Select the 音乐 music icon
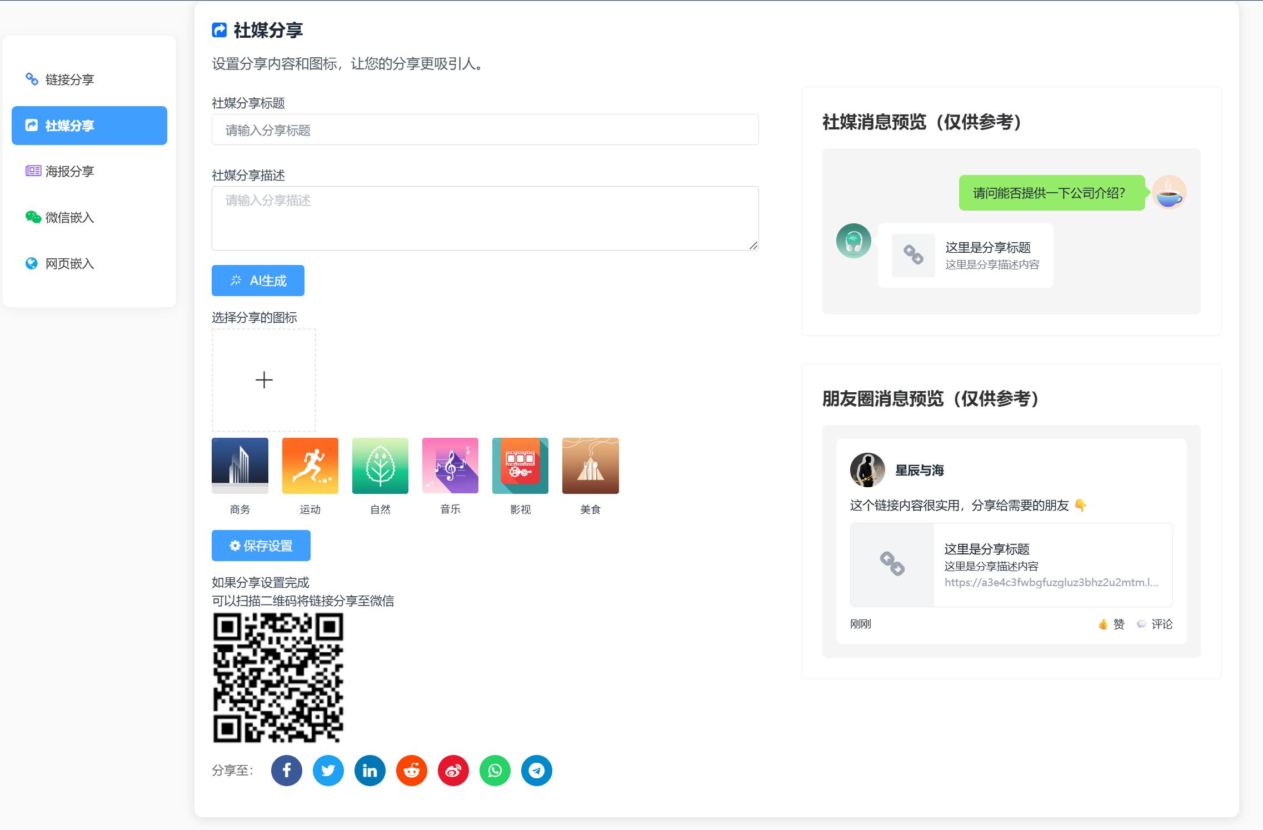This screenshot has height=830, width=1263. pyautogui.click(x=450, y=466)
